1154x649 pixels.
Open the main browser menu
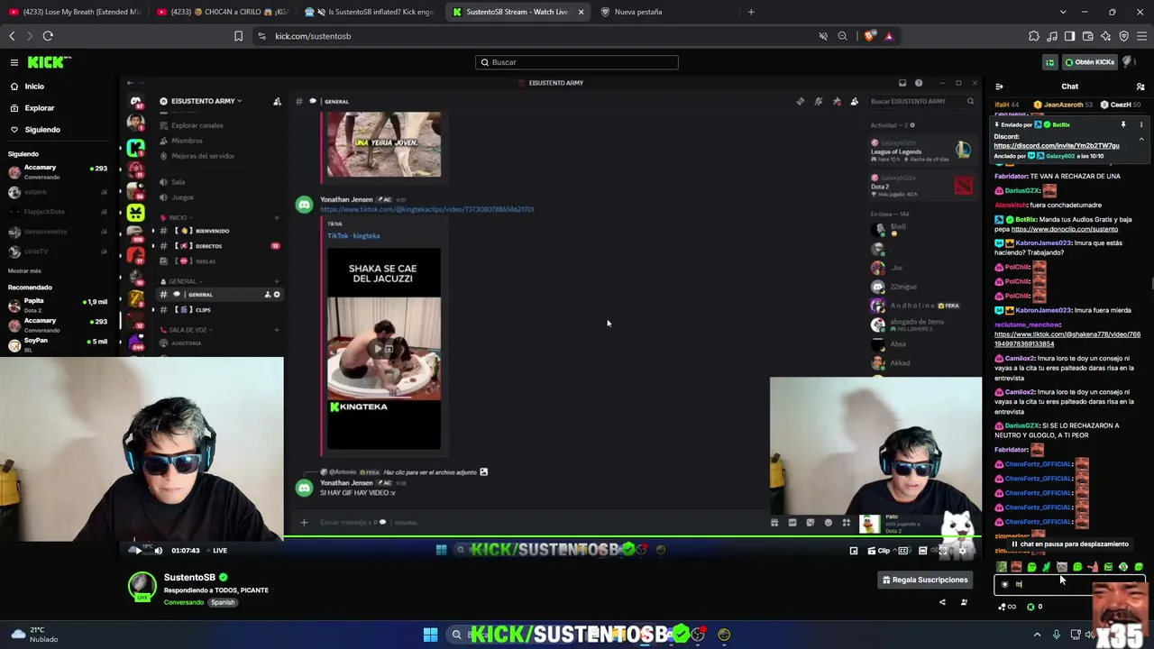[1141, 36]
